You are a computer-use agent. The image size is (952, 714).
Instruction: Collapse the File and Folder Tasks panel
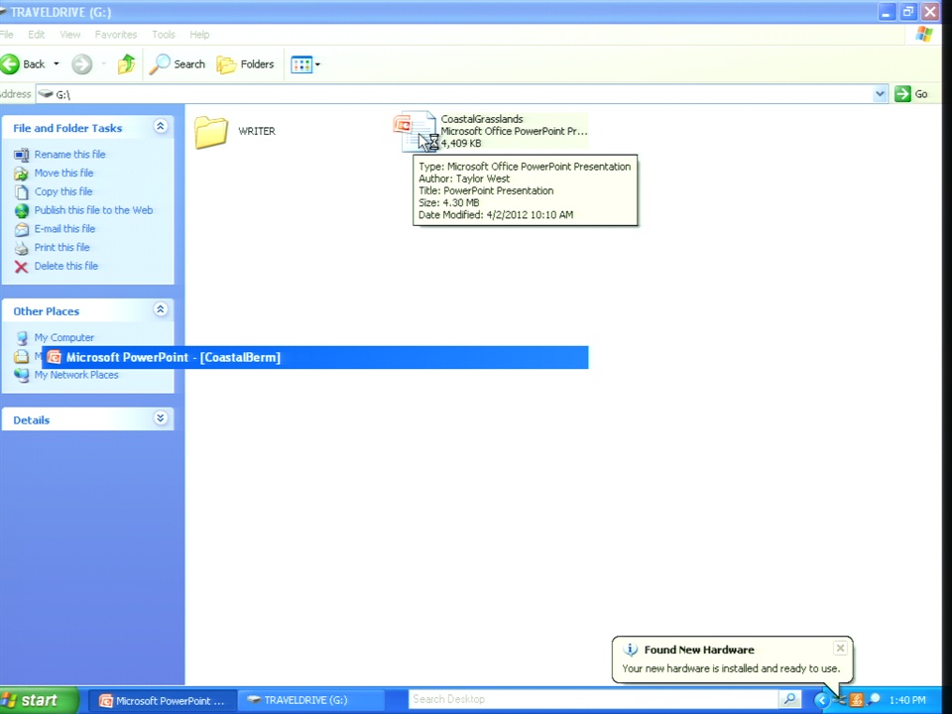point(161,126)
